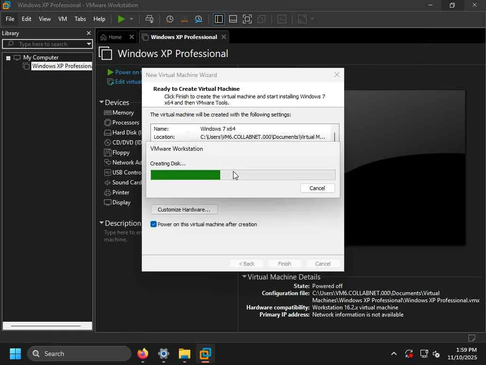Enter full screen mode icon
Viewport: 486px width, 365px height.
247,19
